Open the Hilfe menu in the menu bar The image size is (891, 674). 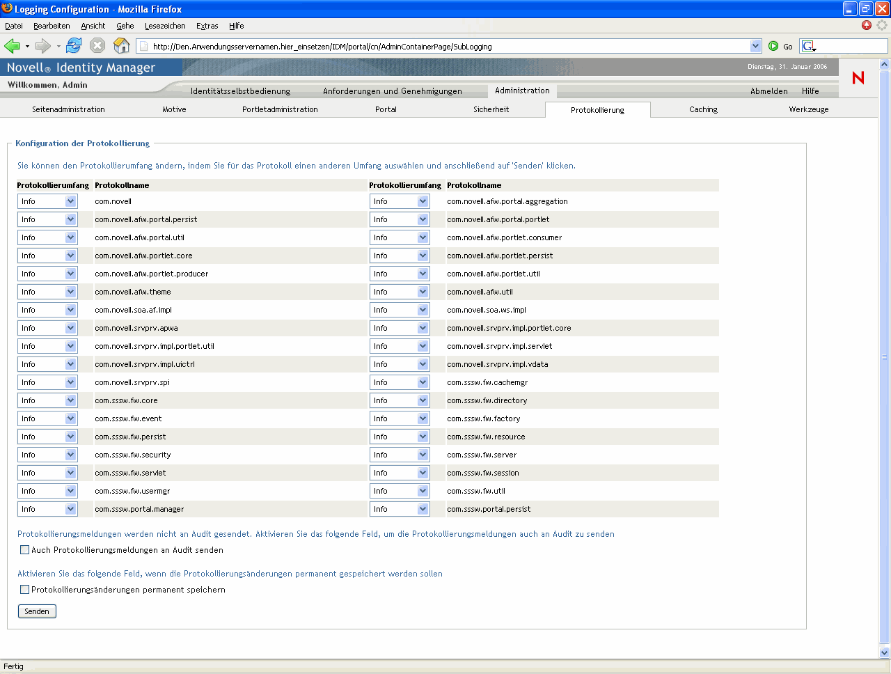237,26
